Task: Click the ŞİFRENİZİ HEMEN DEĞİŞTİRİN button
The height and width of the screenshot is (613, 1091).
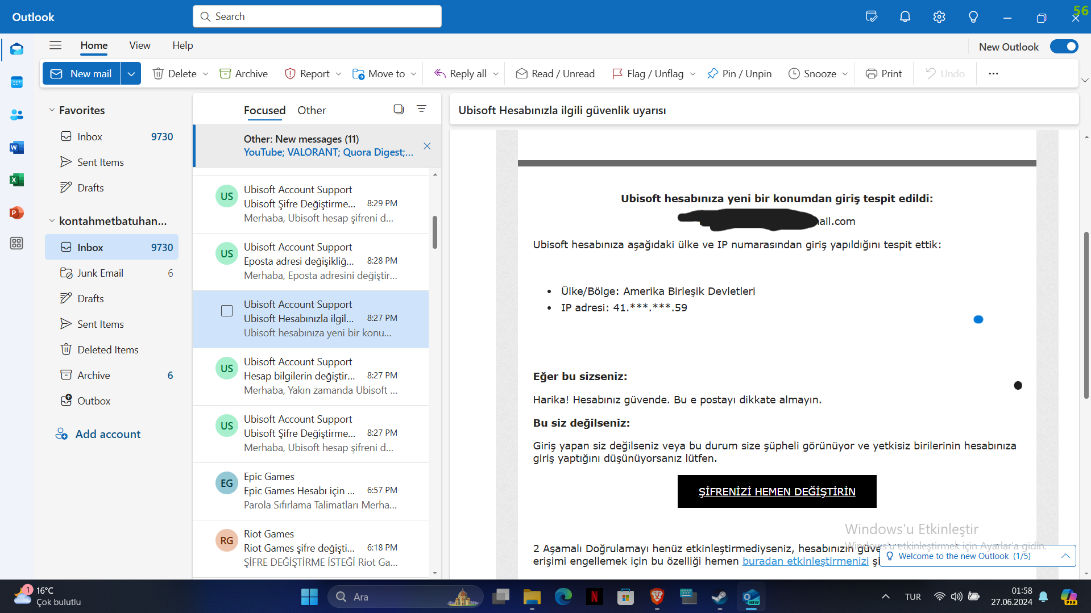Action: (x=777, y=491)
